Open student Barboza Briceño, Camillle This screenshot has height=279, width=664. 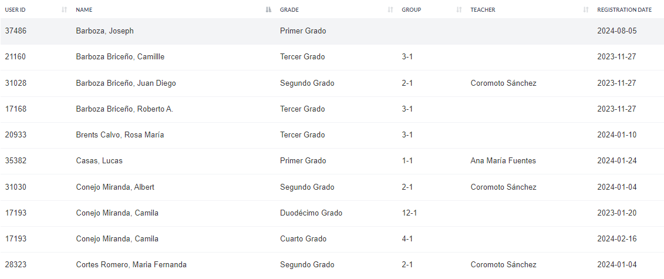120,57
